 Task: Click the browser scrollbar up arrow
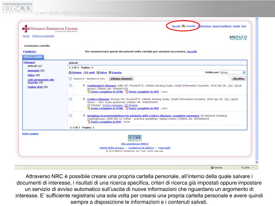(257, 19)
